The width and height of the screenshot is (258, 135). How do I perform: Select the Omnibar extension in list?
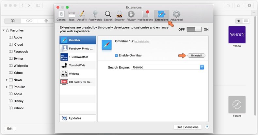78,40
